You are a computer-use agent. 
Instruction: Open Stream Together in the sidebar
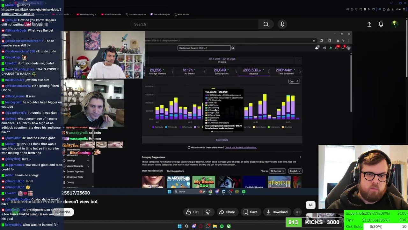(x=75, y=172)
